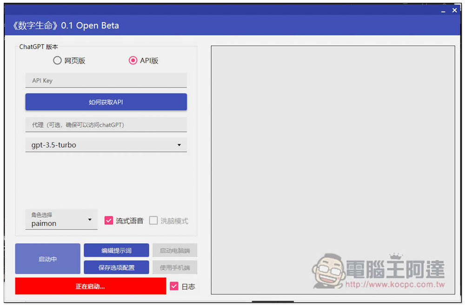
Task: Click into the API Key field
Action: pos(106,80)
